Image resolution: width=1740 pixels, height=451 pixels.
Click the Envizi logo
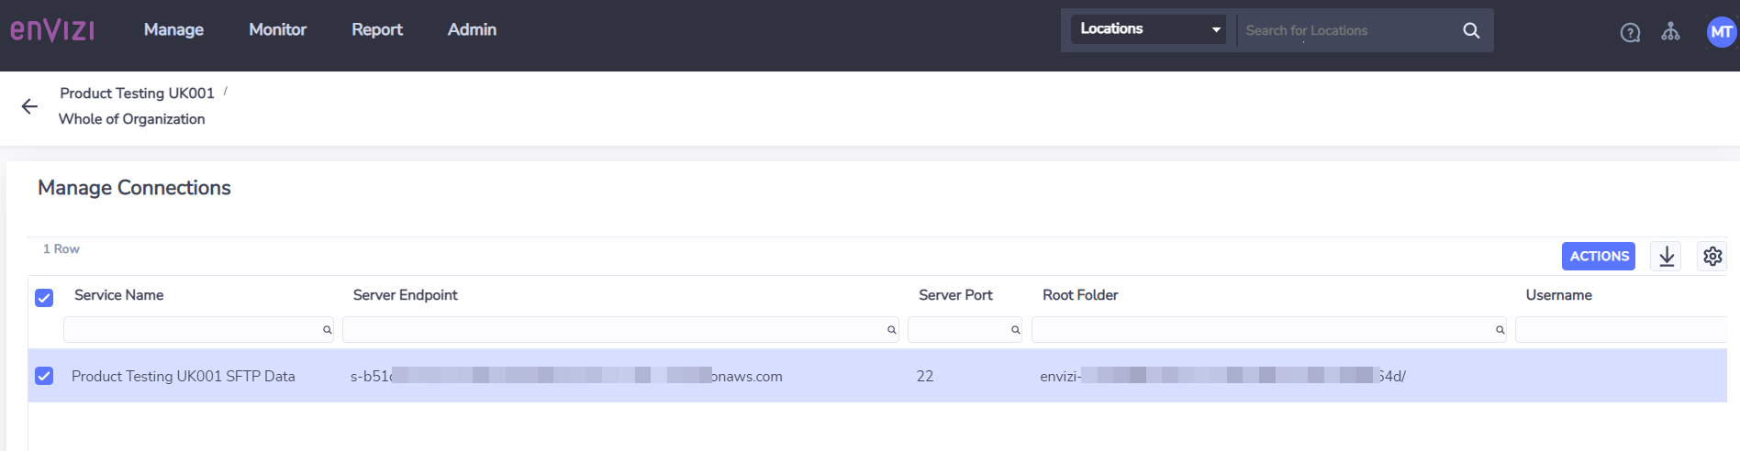pos(52,30)
